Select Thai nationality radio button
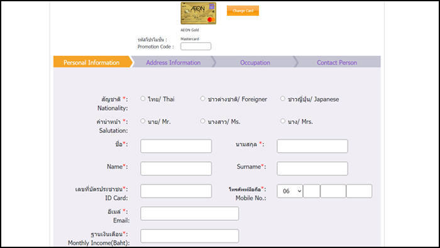The width and height of the screenshot is (440, 248). click(143, 99)
